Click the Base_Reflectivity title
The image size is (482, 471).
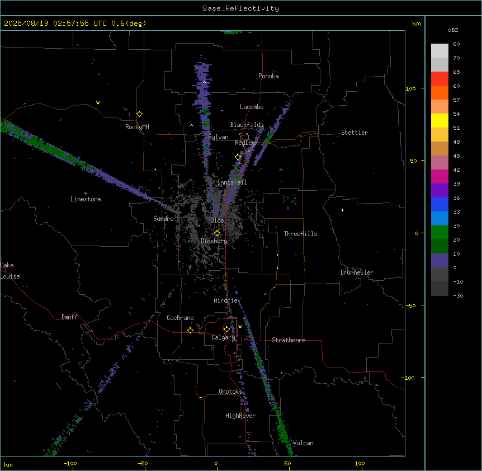coord(241,8)
